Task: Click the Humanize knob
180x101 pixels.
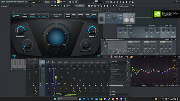Action: click(x=92, y=30)
